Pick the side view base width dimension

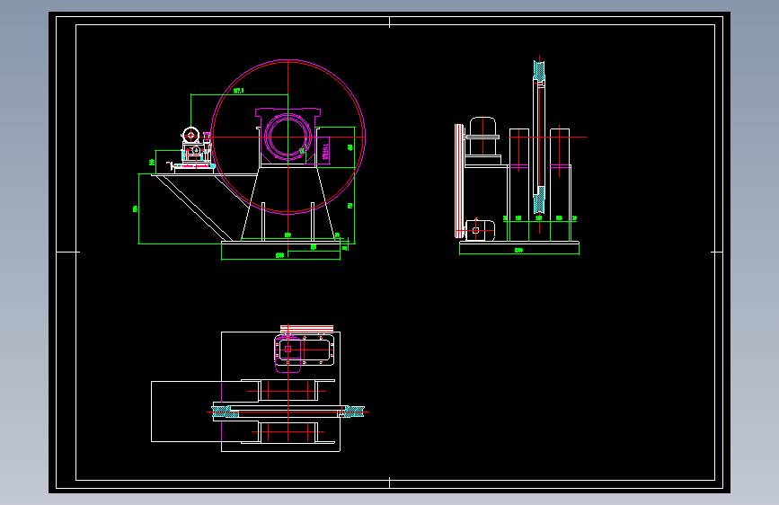click(x=519, y=251)
